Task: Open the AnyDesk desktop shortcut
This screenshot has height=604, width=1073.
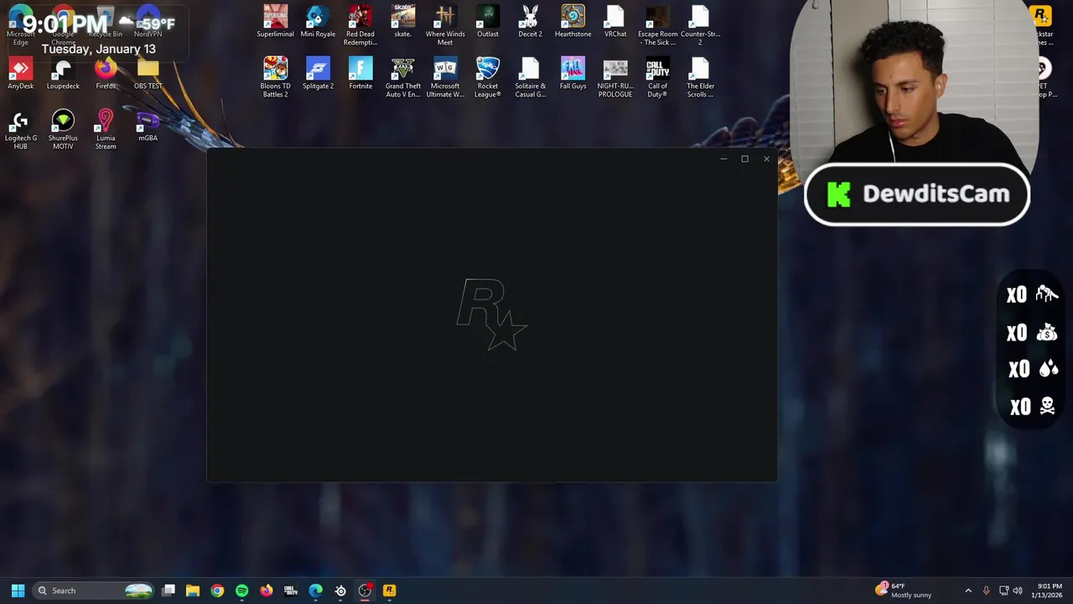Action: [21, 74]
